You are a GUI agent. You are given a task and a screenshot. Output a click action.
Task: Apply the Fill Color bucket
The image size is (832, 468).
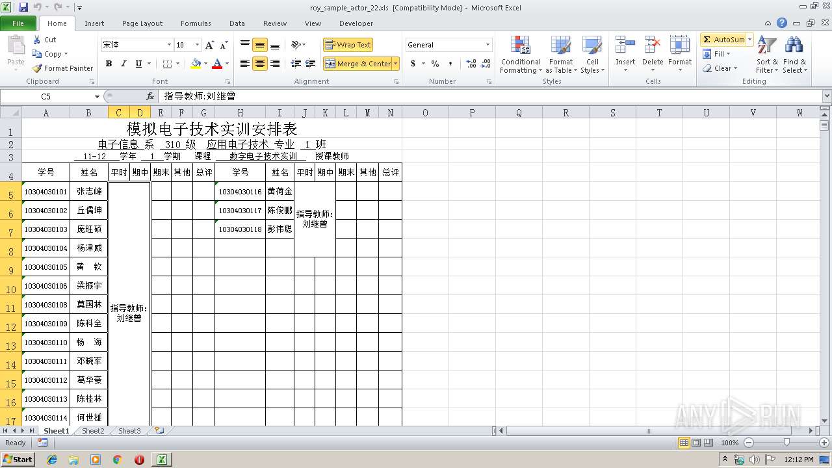[196, 64]
